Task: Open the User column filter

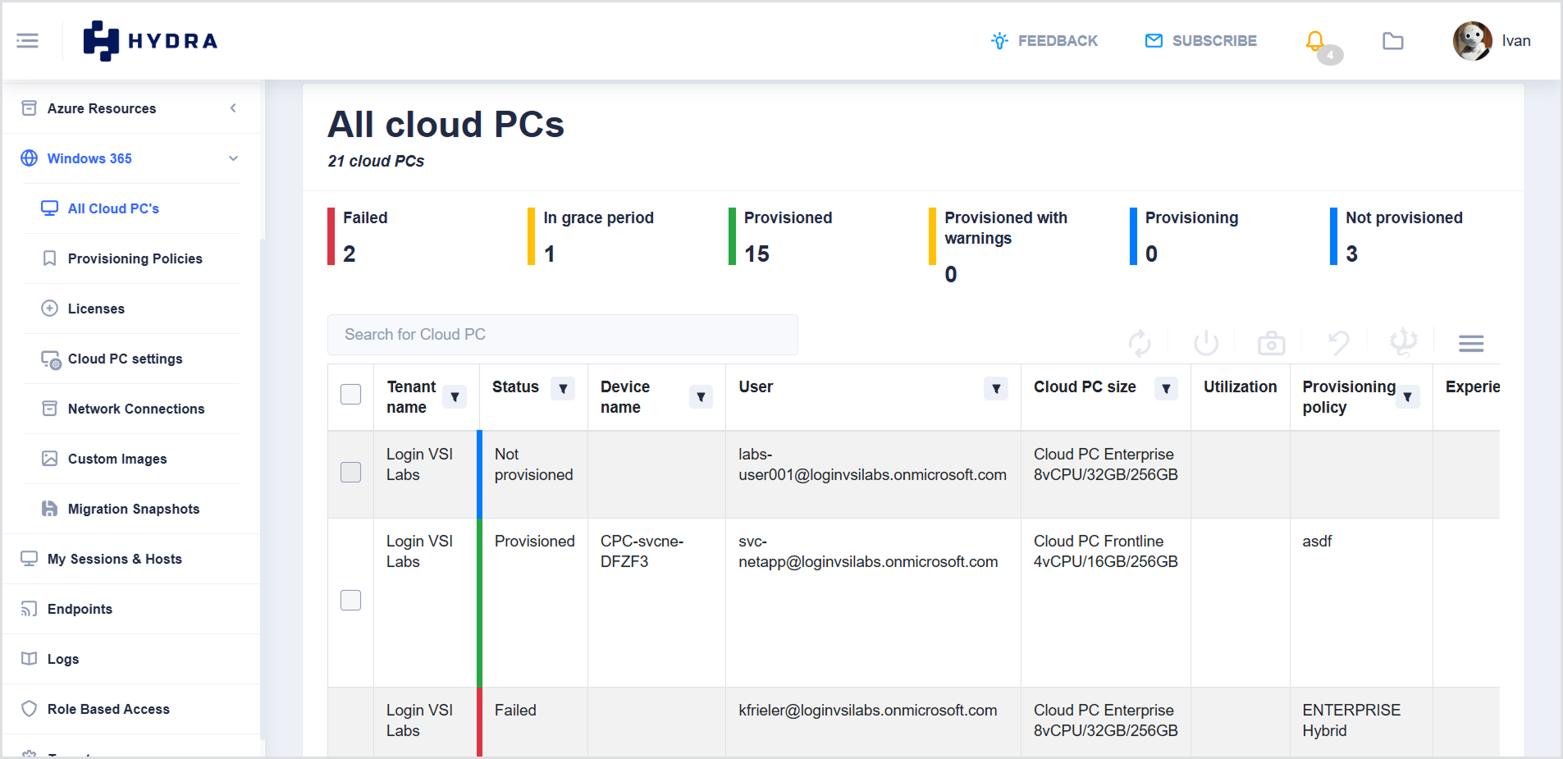Action: pyautogui.click(x=996, y=388)
